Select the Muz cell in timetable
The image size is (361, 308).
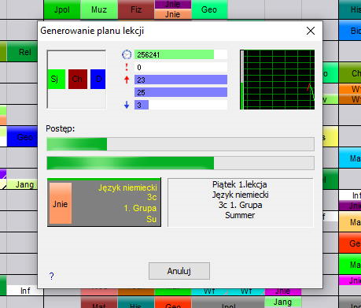pyautogui.click(x=99, y=9)
